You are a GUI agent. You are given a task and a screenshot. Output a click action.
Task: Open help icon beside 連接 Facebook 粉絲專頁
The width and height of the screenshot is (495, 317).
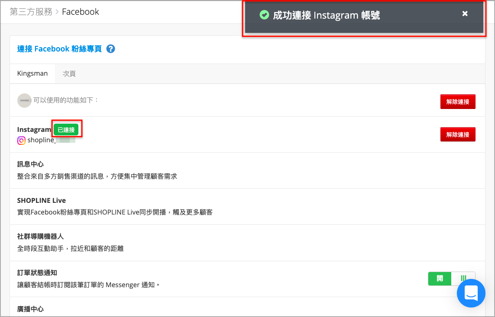point(110,49)
